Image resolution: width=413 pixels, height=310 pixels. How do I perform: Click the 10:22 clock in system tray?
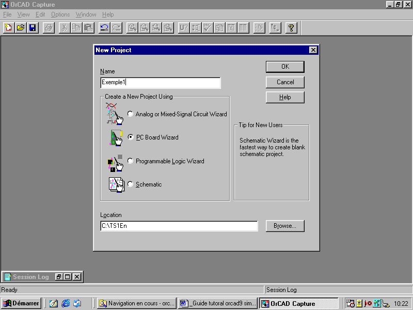click(401, 304)
